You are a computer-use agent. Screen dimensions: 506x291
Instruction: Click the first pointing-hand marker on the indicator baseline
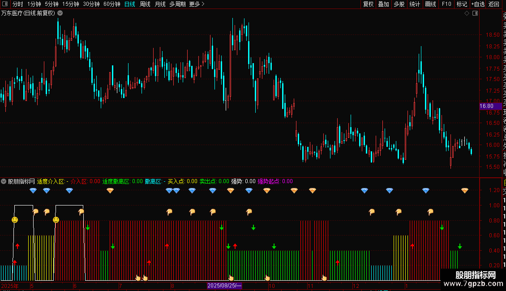pos(138,278)
